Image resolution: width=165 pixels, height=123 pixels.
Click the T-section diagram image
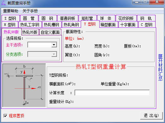coord(24,85)
